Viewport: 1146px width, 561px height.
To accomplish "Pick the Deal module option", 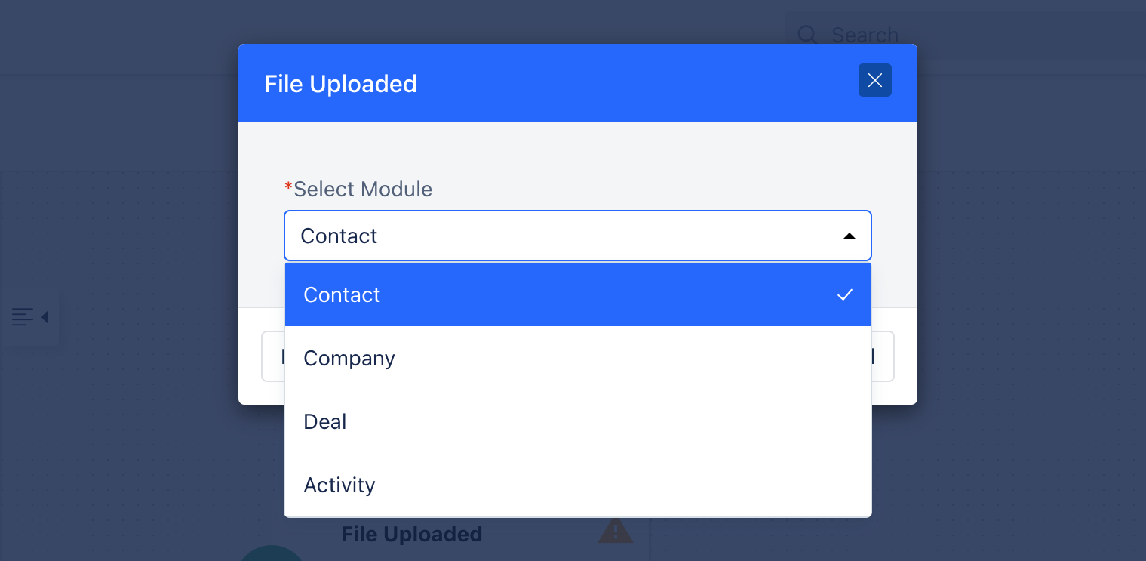I will [x=578, y=421].
